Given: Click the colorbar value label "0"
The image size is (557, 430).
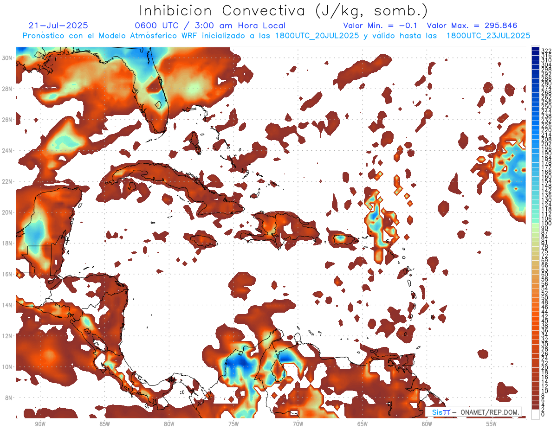Looking at the screenshot, I should click(543, 414).
